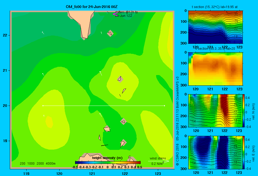Click the northward velocity section panel
The height and width of the screenshot is (176, 258).
point(215,111)
